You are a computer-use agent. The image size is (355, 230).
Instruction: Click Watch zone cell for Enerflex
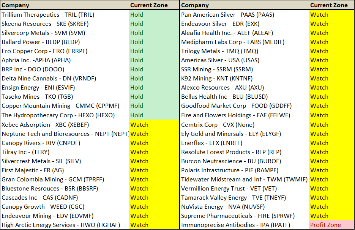pos(331,143)
